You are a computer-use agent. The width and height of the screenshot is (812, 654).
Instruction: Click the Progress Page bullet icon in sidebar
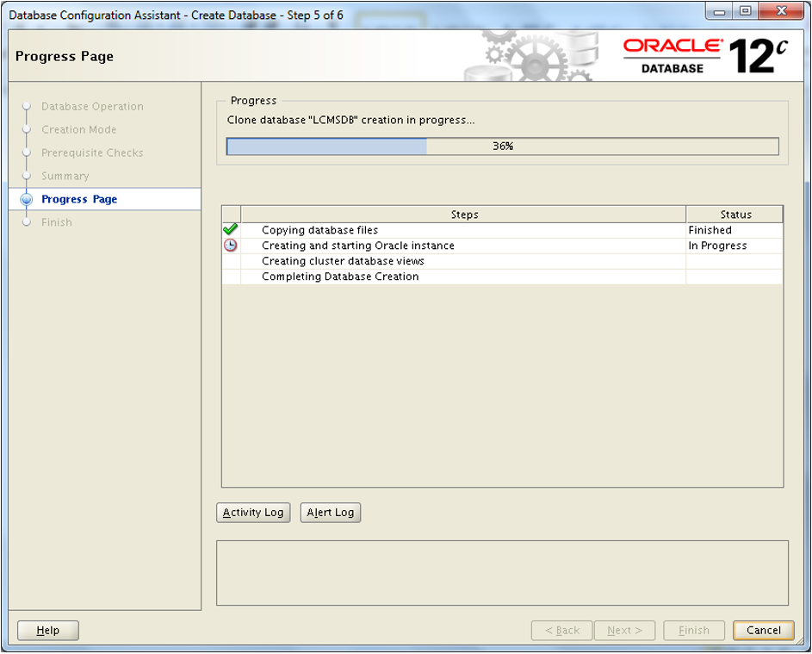27,200
